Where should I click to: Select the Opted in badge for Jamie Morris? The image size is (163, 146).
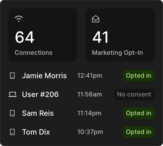tap(139, 76)
